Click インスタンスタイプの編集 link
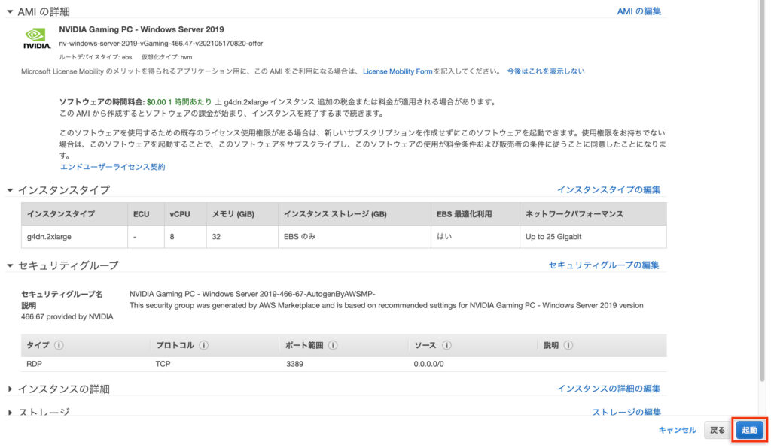Image resolution: width=771 pixels, height=448 pixels. [608, 190]
